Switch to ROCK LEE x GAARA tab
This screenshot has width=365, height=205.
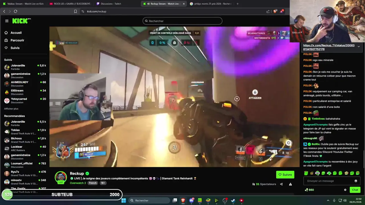click(x=70, y=4)
